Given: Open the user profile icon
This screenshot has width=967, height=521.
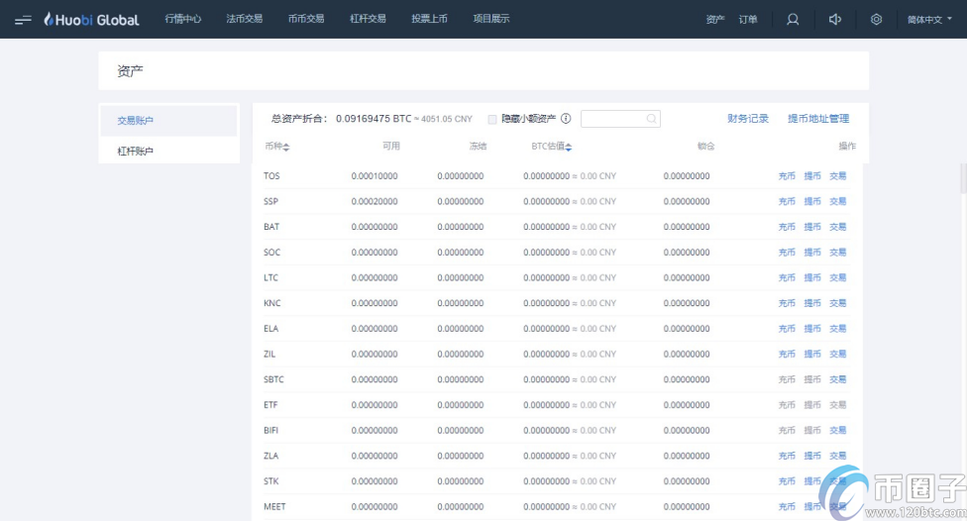Looking at the screenshot, I should tap(793, 20).
